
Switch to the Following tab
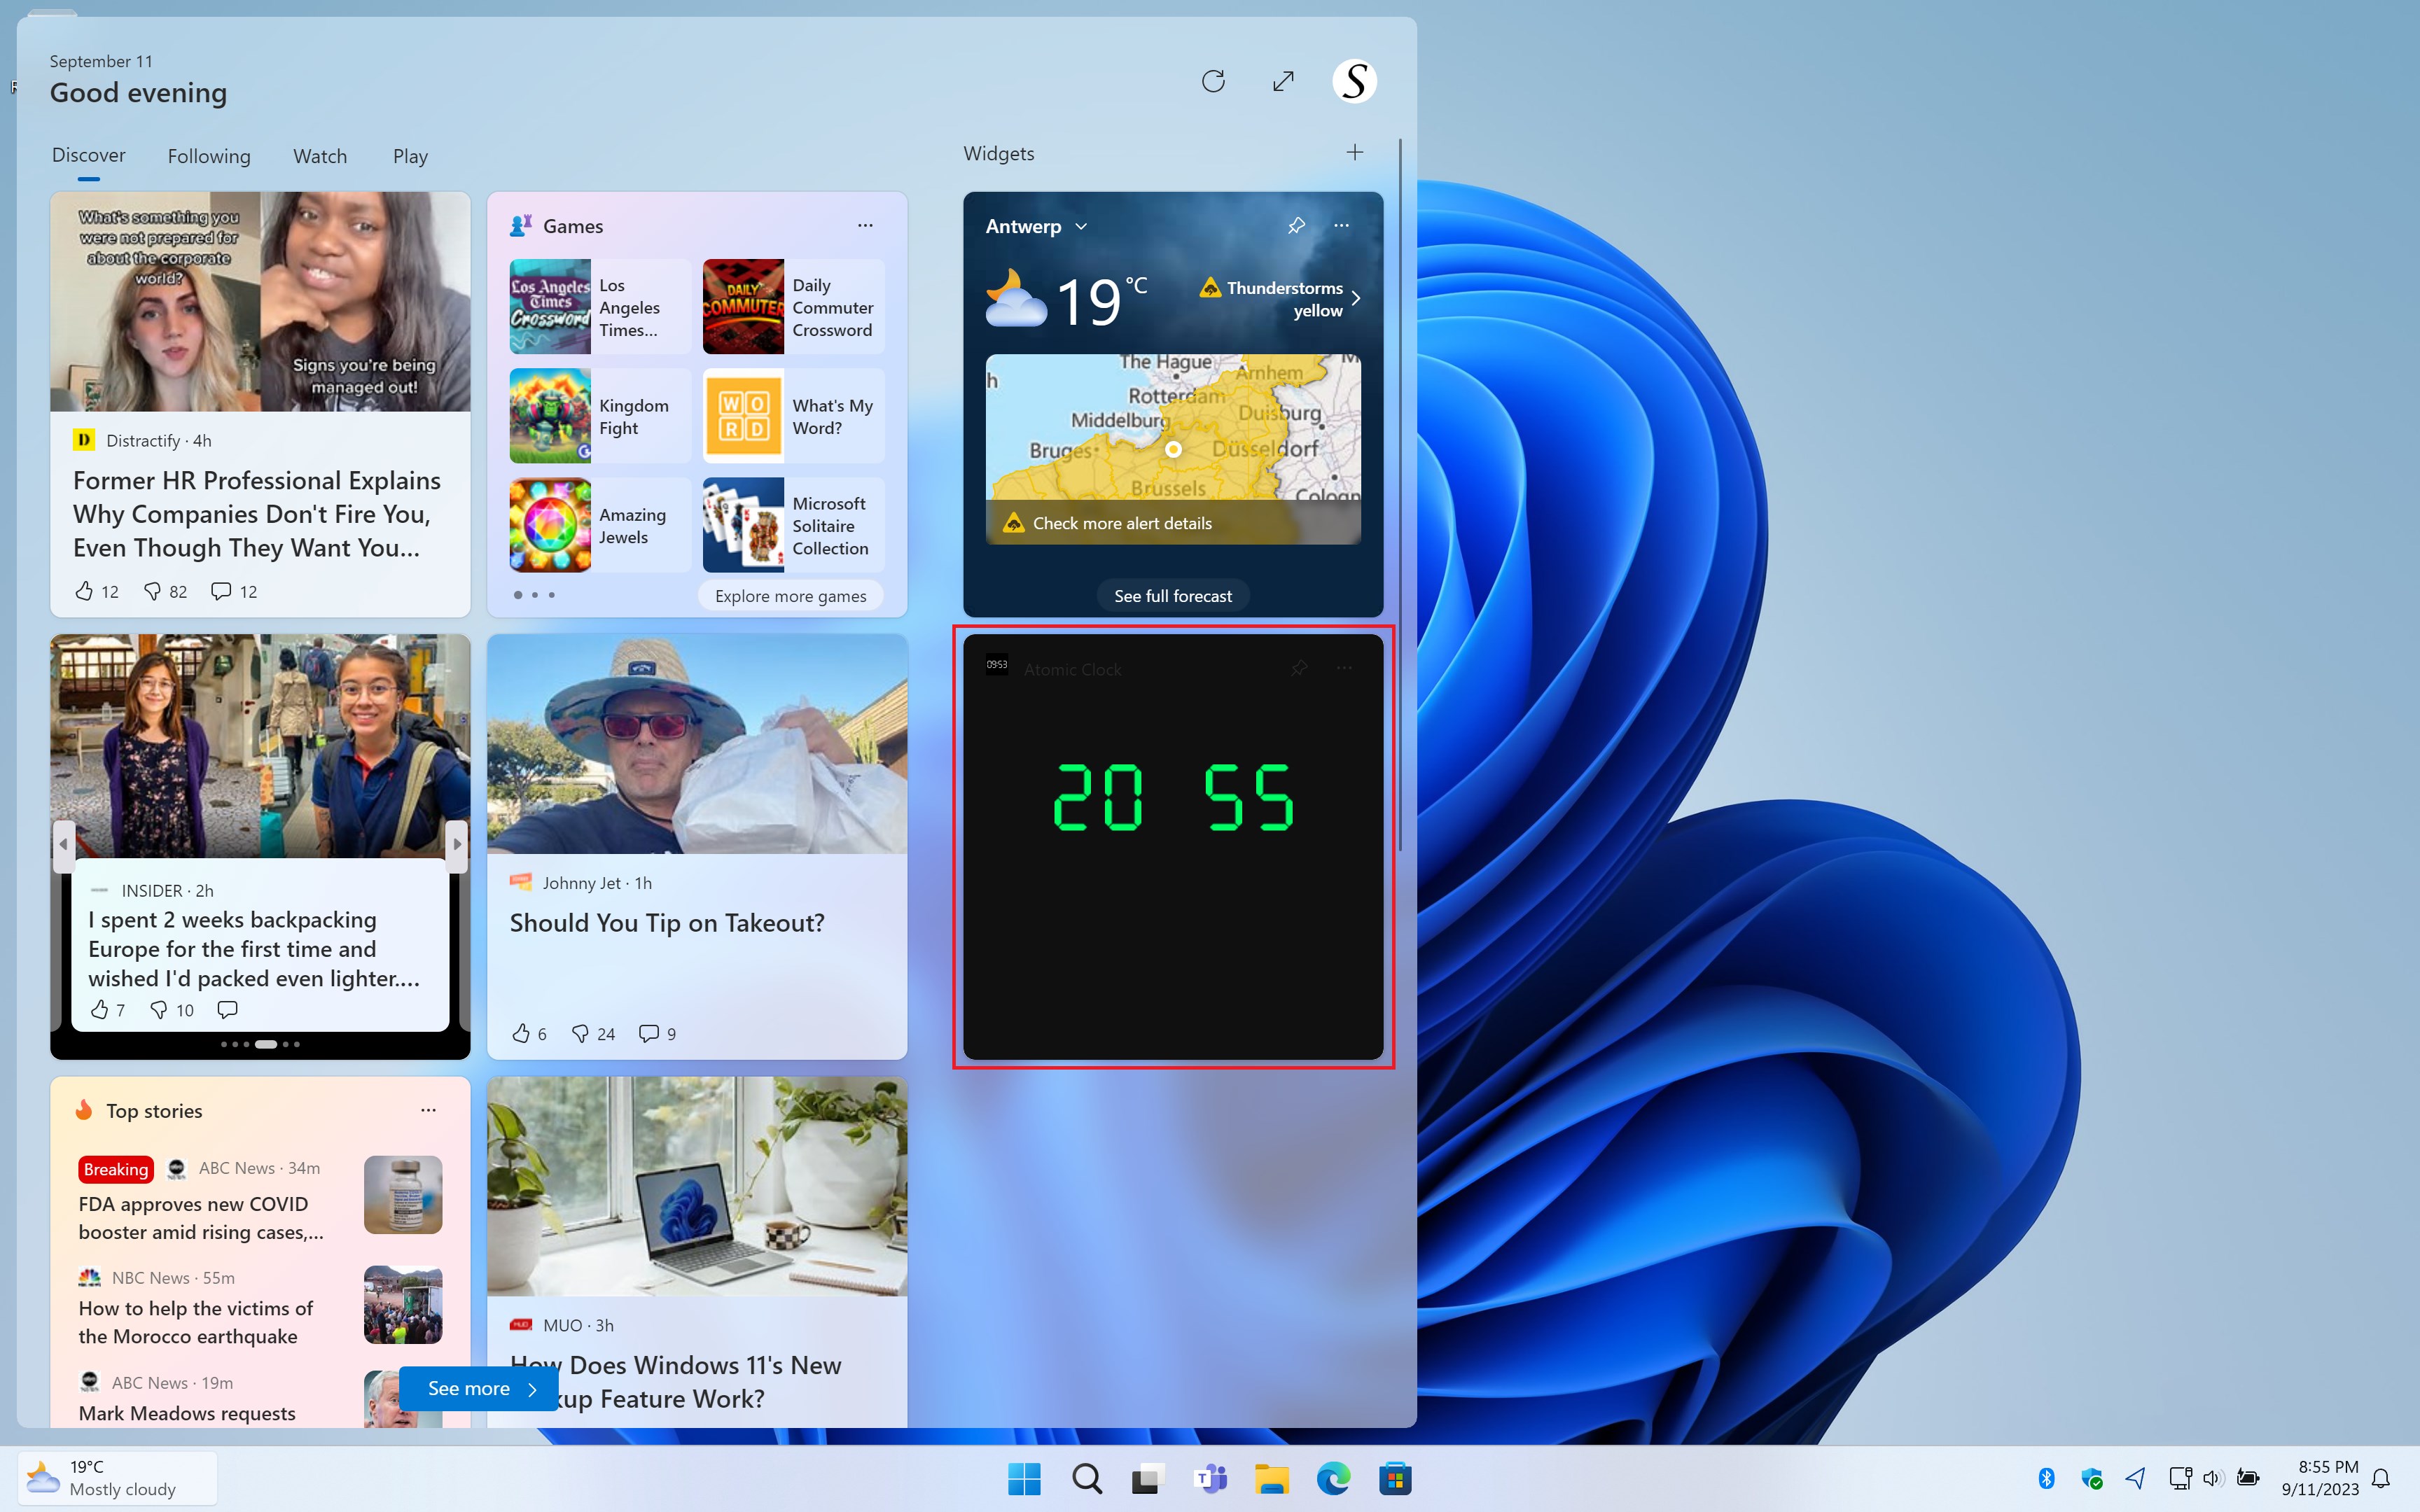[x=209, y=156]
